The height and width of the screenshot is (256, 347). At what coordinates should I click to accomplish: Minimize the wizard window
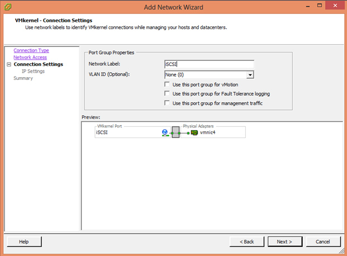click(308, 6)
